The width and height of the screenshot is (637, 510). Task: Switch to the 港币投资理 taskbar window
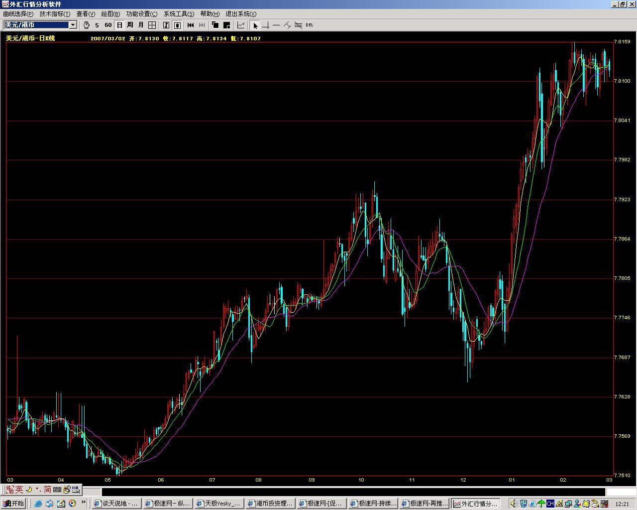tap(270, 504)
